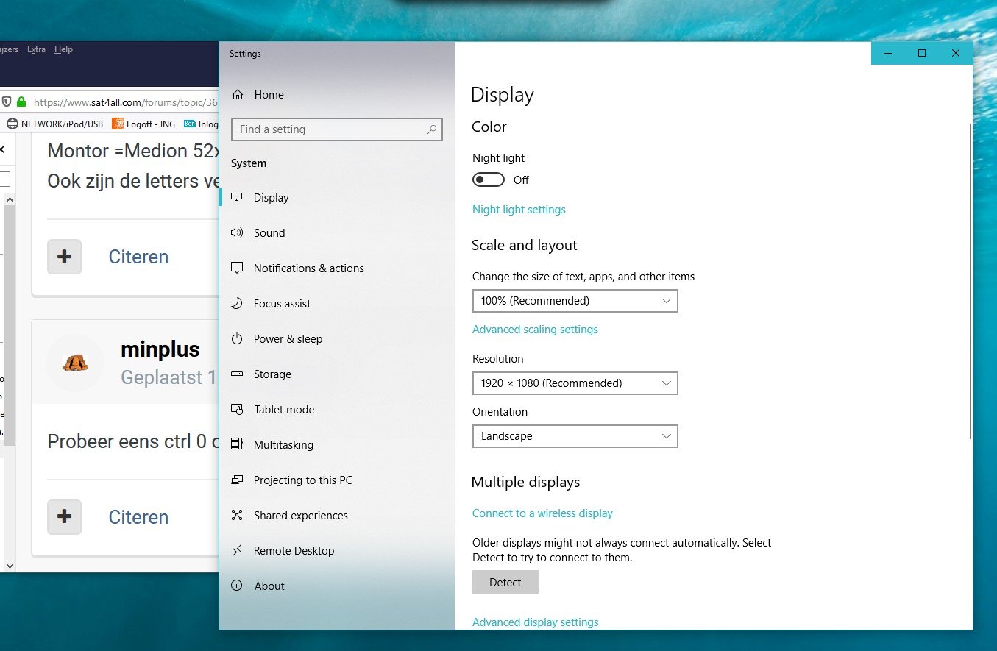
Task: Click the browser scrollbar up arrow
Action: pyautogui.click(x=10, y=199)
